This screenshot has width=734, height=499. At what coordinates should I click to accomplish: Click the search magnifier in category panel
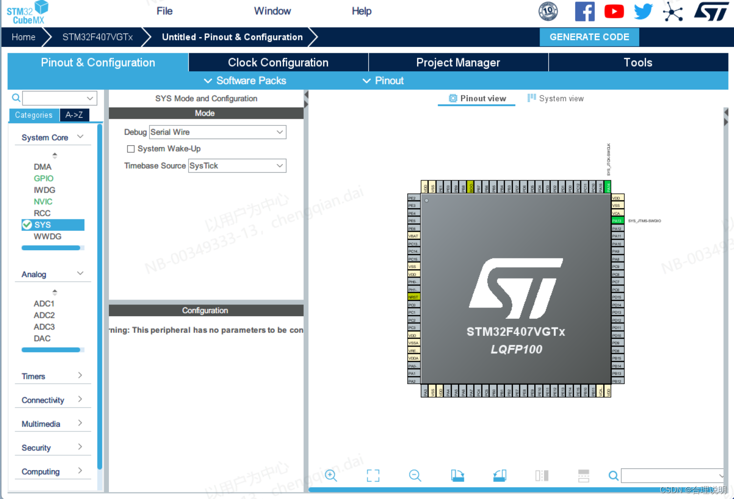point(16,98)
